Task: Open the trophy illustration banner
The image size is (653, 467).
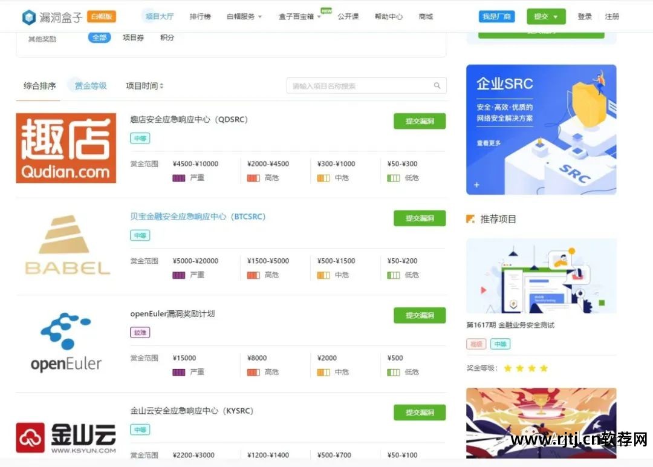Action: click(x=541, y=423)
